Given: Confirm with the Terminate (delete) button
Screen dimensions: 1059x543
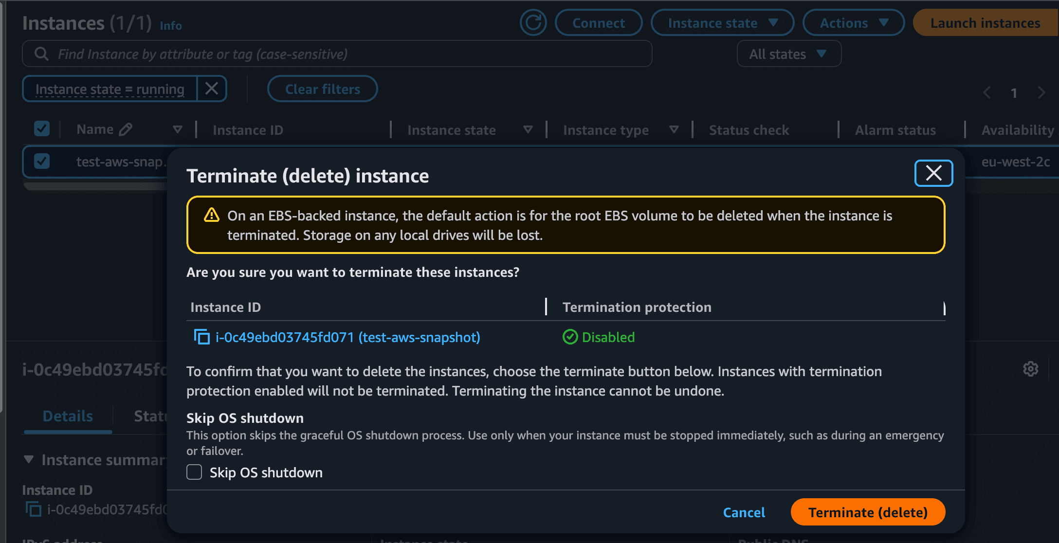Looking at the screenshot, I should point(868,512).
